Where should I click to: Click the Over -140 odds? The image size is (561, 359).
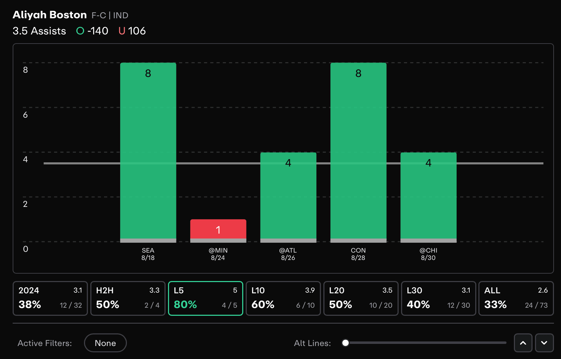pos(92,31)
